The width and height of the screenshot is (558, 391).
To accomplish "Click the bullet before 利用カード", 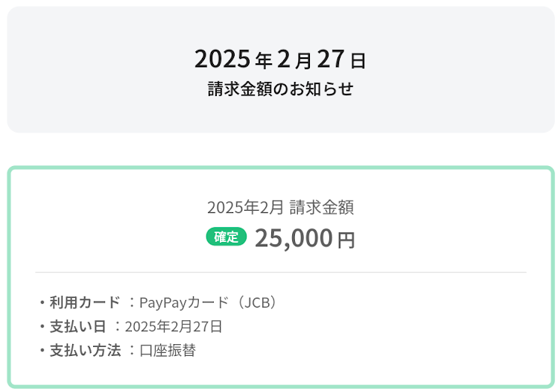I will click(x=42, y=303).
